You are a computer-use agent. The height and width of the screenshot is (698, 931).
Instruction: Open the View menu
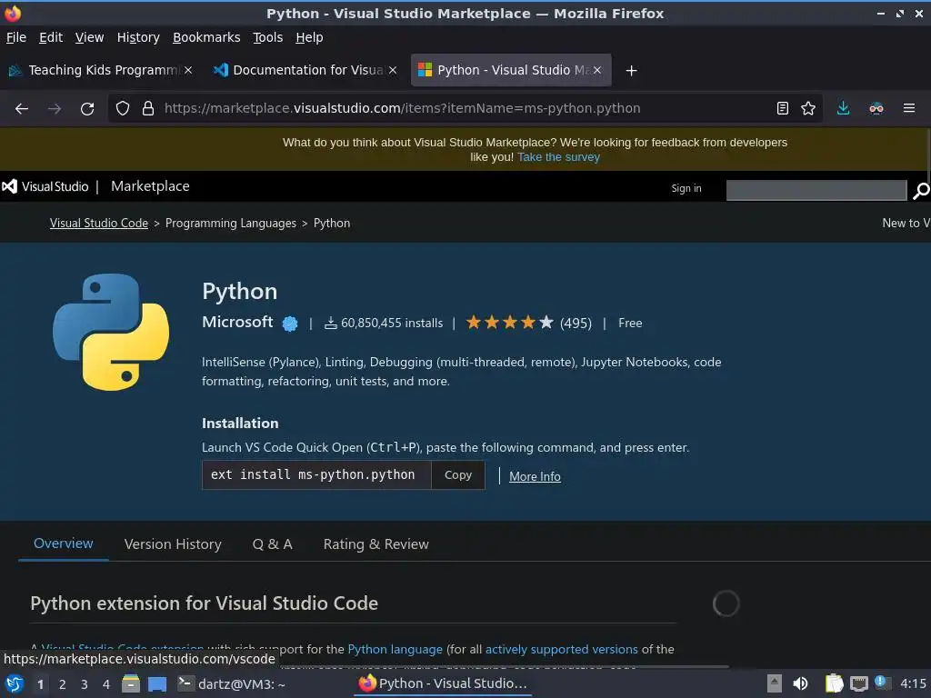[90, 37]
